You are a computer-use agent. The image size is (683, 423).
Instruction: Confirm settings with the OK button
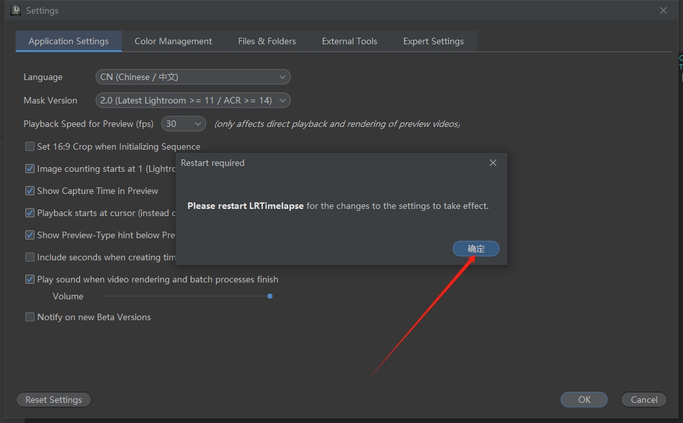click(x=583, y=400)
